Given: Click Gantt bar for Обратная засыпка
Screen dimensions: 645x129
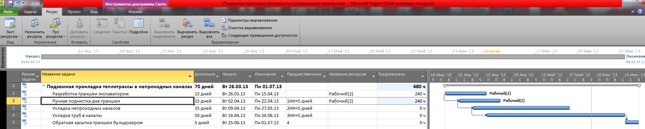Looking at the screenshot, I should point(632,122).
